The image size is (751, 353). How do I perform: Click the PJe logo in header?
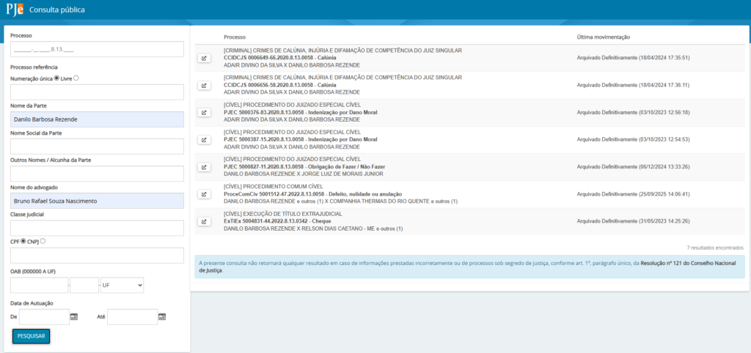[15, 10]
